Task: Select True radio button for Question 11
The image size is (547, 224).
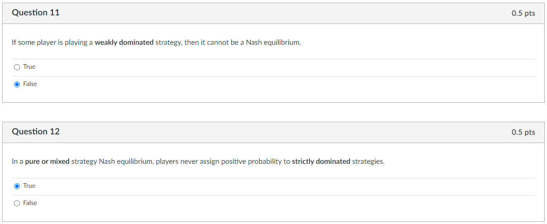Action: pos(17,67)
